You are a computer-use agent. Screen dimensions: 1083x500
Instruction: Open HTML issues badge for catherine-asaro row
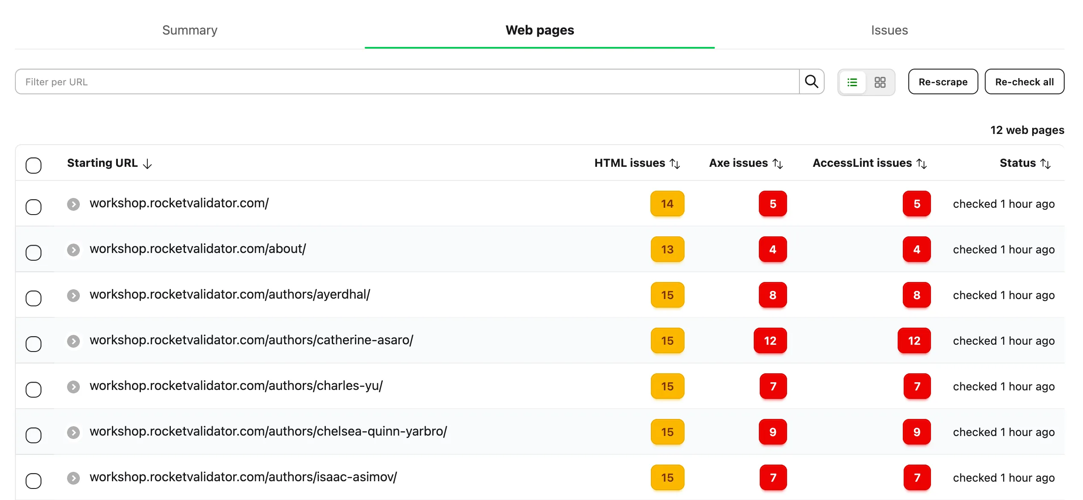click(667, 340)
